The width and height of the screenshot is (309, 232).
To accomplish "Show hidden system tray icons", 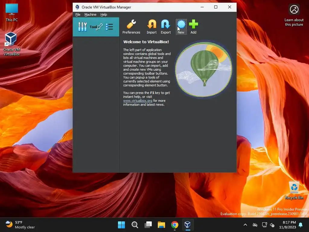I will (245, 225).
